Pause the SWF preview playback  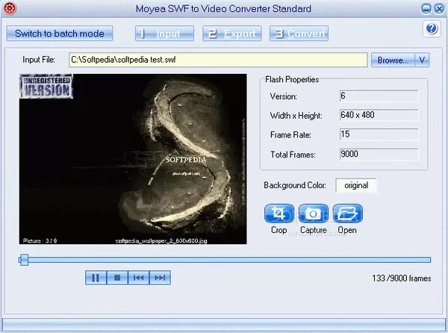[96, 278]
